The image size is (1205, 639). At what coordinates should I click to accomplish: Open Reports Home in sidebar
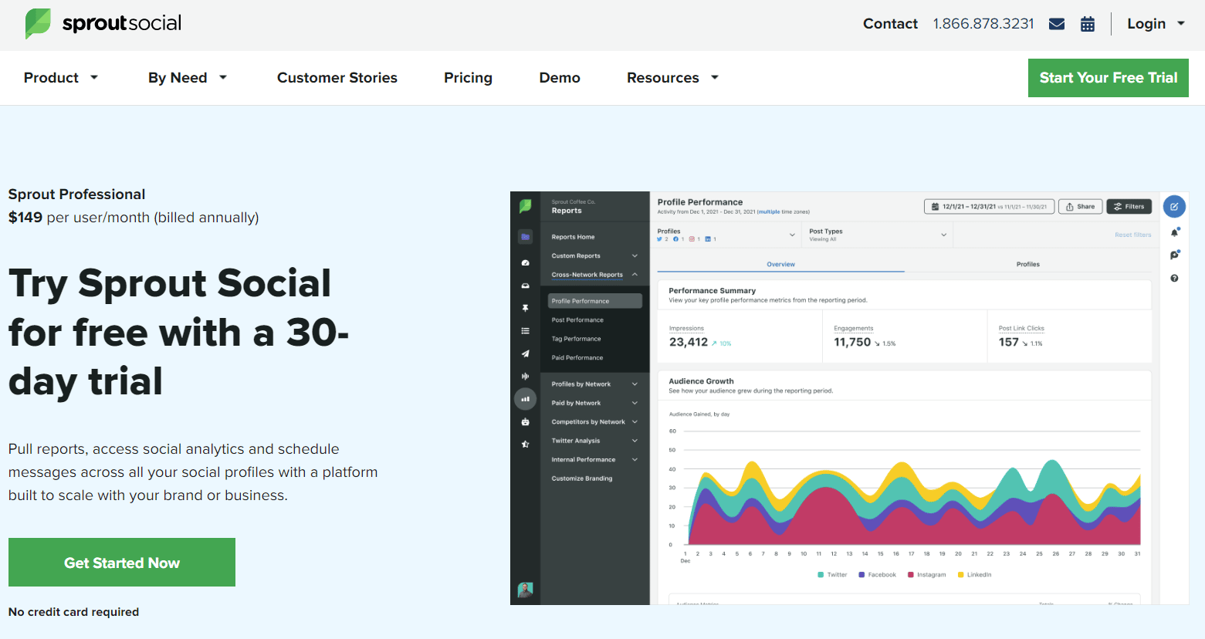click(573, 237)
